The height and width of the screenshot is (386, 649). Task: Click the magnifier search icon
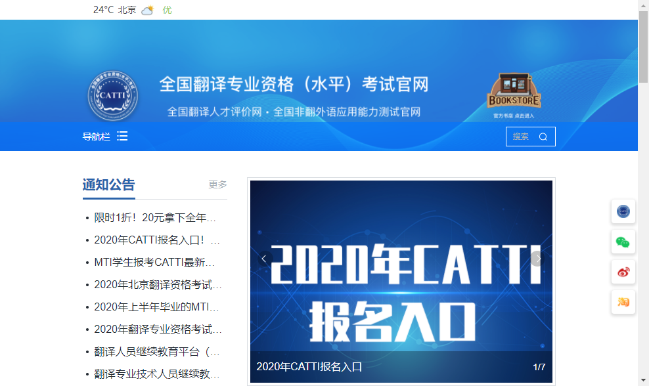pos(543,137)
